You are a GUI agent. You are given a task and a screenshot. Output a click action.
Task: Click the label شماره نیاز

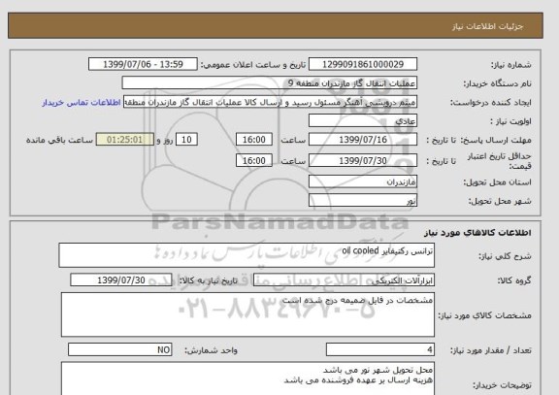coord(511,65)
